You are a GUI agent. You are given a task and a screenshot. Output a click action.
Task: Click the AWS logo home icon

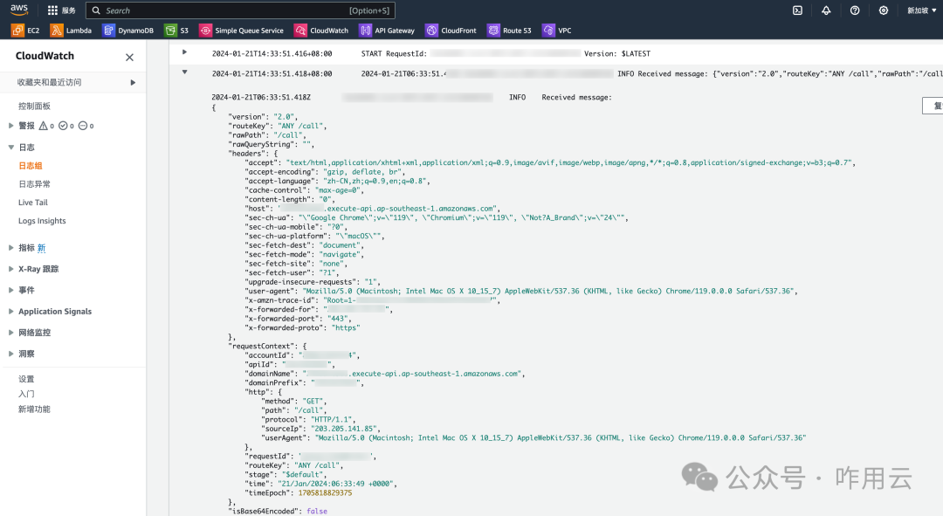tap(19, 10)
